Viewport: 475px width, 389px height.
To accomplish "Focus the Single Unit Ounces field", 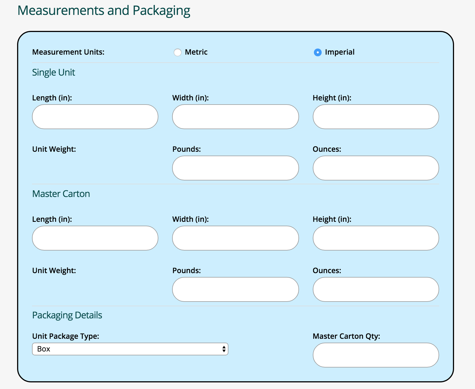I will tap(376, 168).
